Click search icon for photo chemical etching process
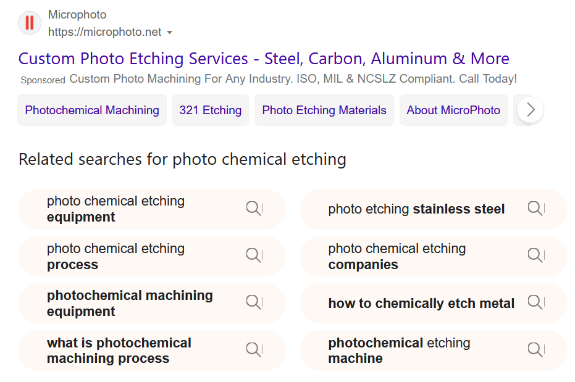 [253, 255]
